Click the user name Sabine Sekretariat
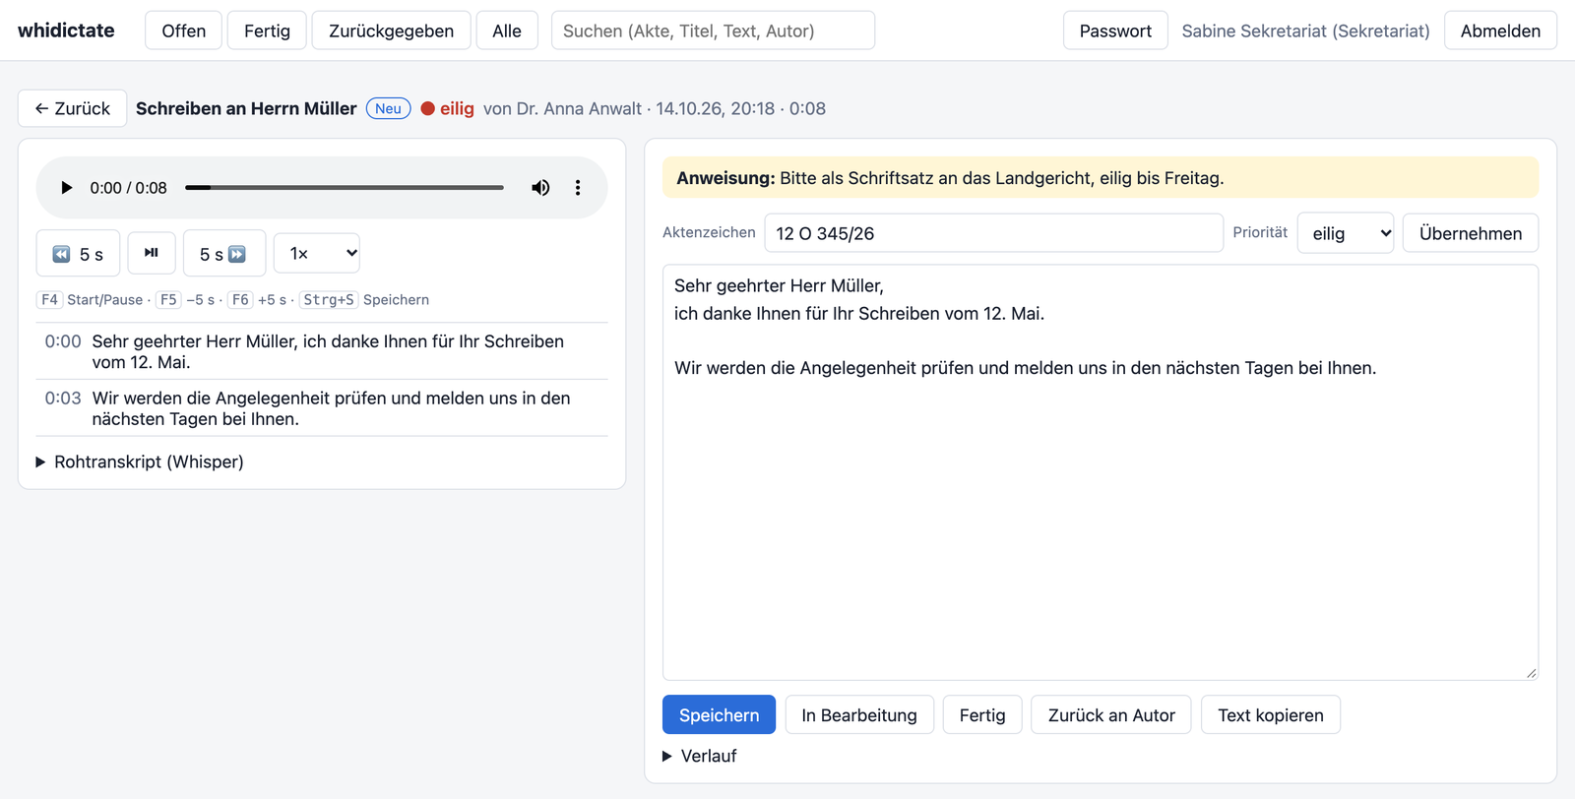The width and height of the screenshot is (1575, 799). pos(1305,31)
